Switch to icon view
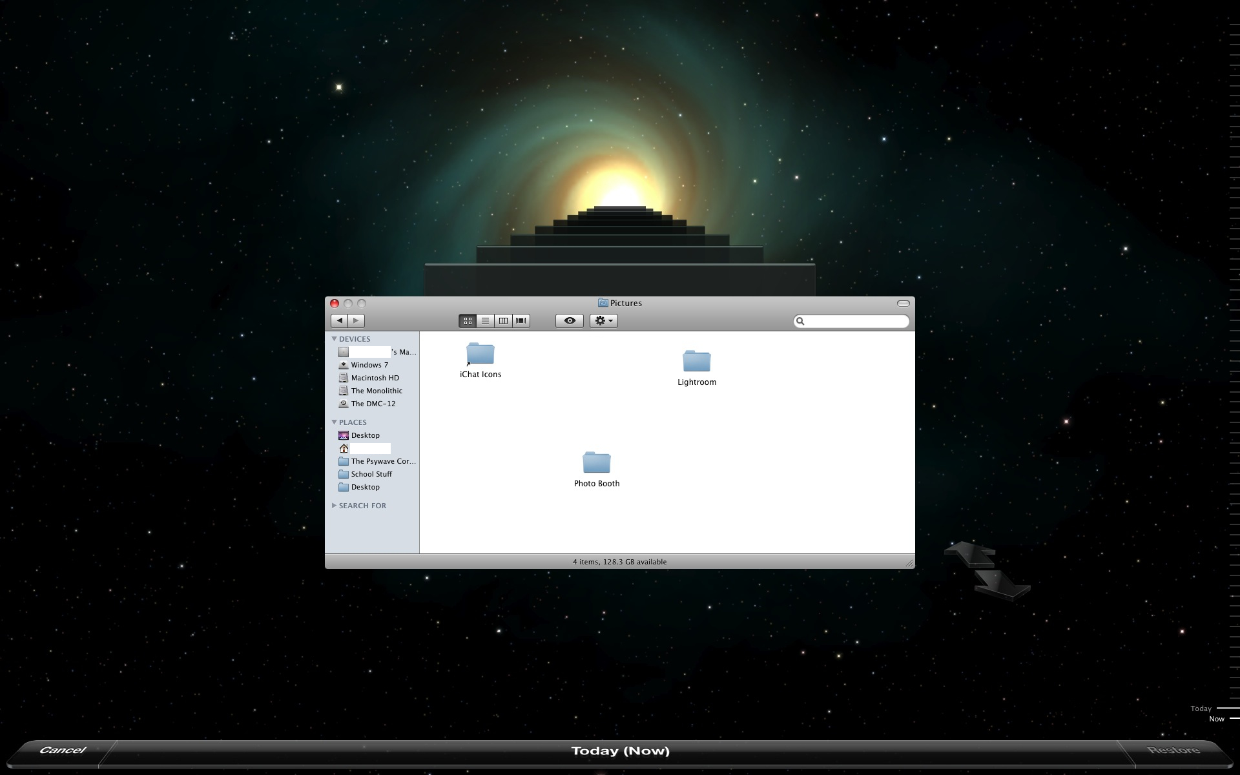Image resolution: width=1240 pixels, height=775 pixels. tap(468, 321)
